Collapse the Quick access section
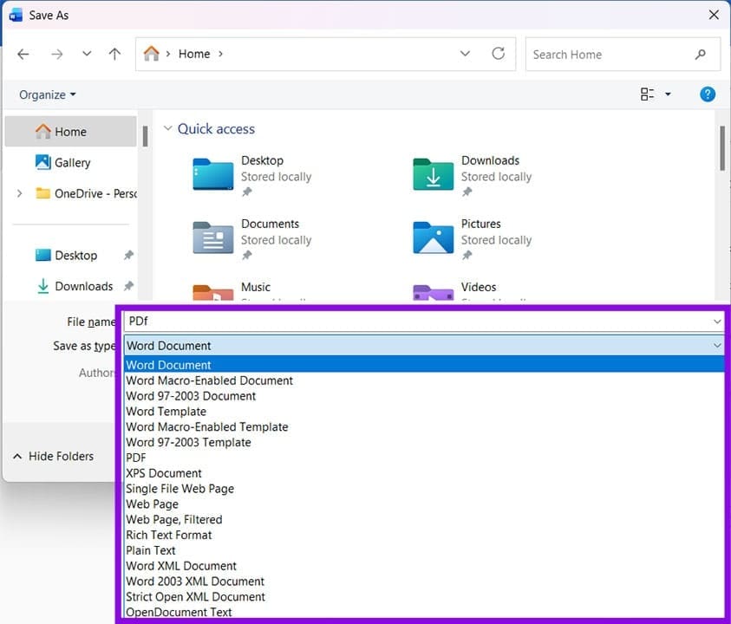 tap(168, 128)
